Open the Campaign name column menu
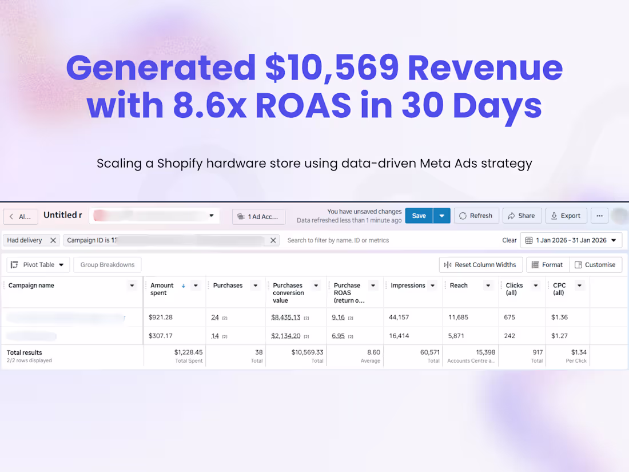The image size is (629, 472). coord(132,285)
